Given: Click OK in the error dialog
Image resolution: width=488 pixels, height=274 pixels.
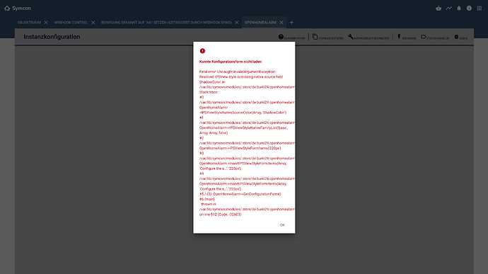Looking at the screenshot, I should point(282,225).
